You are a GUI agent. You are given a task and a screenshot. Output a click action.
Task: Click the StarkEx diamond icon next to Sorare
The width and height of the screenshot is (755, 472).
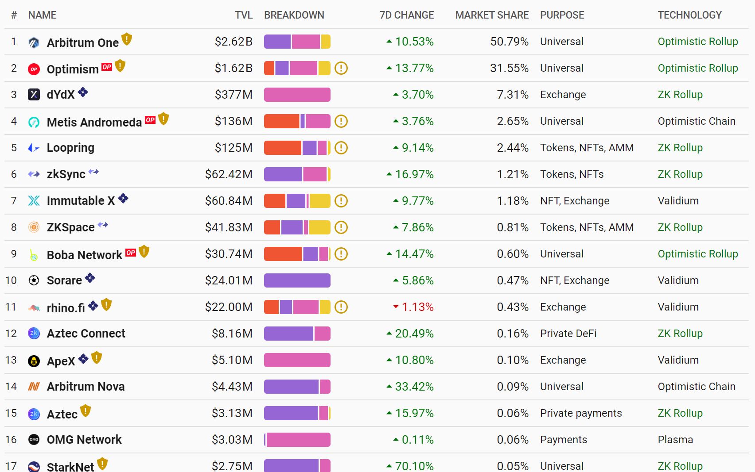[x=90, y=278]
